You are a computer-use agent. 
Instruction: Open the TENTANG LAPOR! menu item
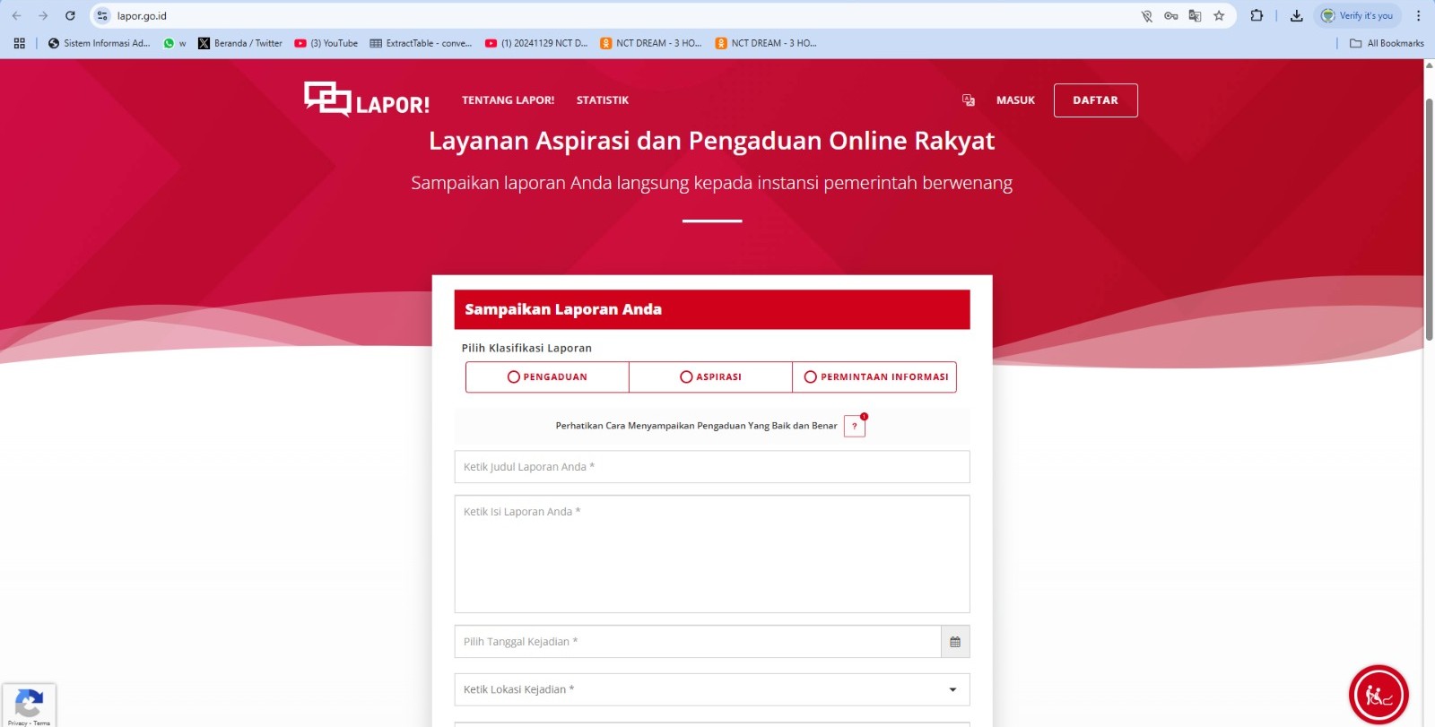pyautogui.click(x=508, y=100)
